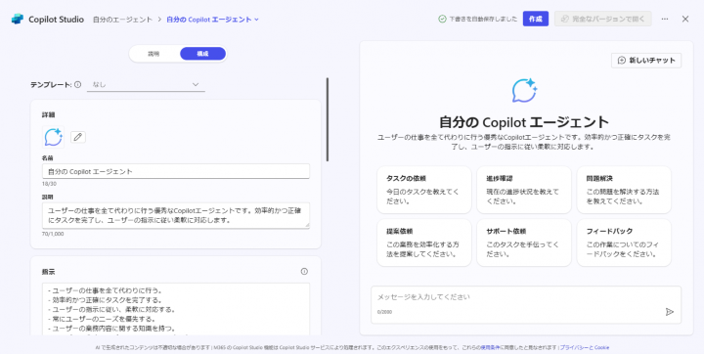Click the 18/30 character count text
This screenshot has width=704, height=354.
click(x=50, y=184)
